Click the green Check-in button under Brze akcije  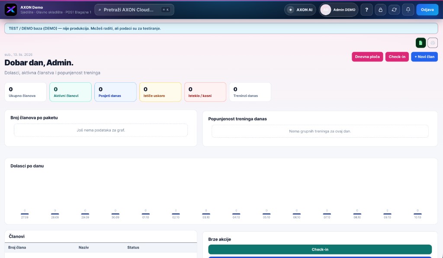point(320,249)
